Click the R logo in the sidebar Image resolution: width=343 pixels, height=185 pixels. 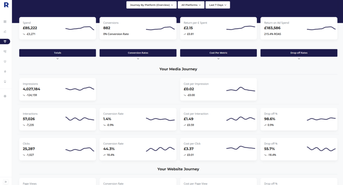(6, 5)
